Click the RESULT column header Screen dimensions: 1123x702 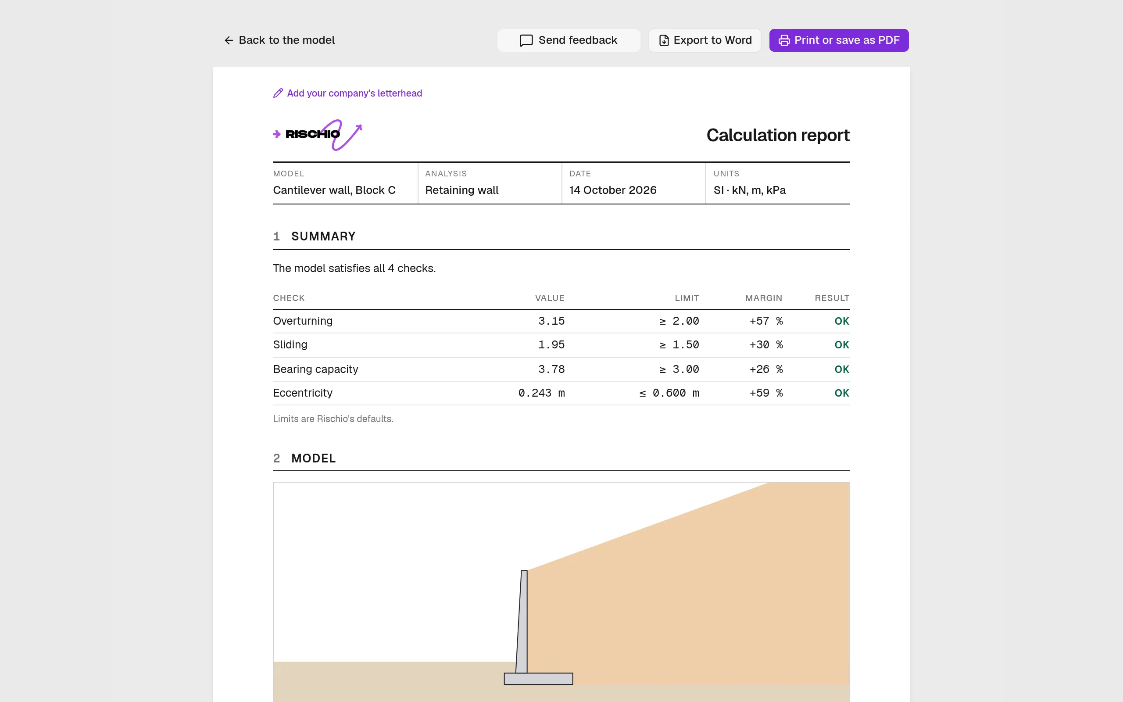[x=832, y=298]
